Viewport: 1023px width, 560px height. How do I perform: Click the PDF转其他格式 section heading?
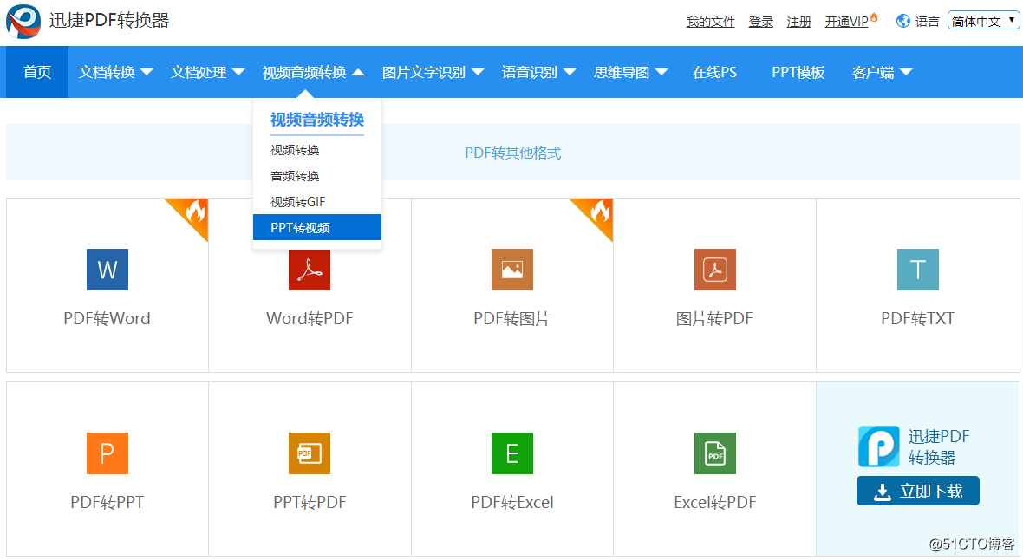pyautogui.click(x=513, y=153)
